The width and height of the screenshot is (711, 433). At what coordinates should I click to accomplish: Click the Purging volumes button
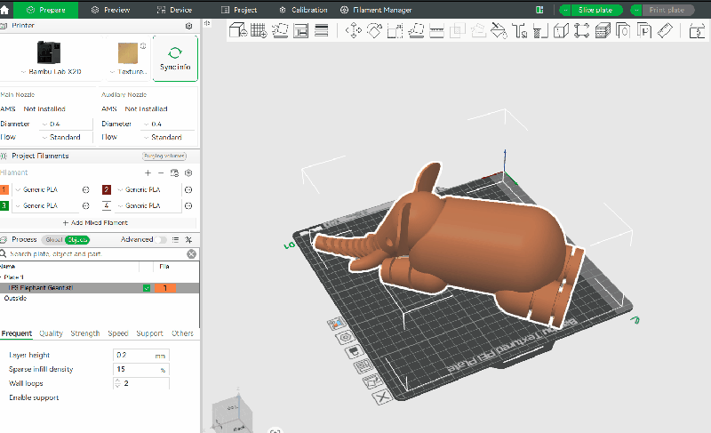tap(164, 156)
